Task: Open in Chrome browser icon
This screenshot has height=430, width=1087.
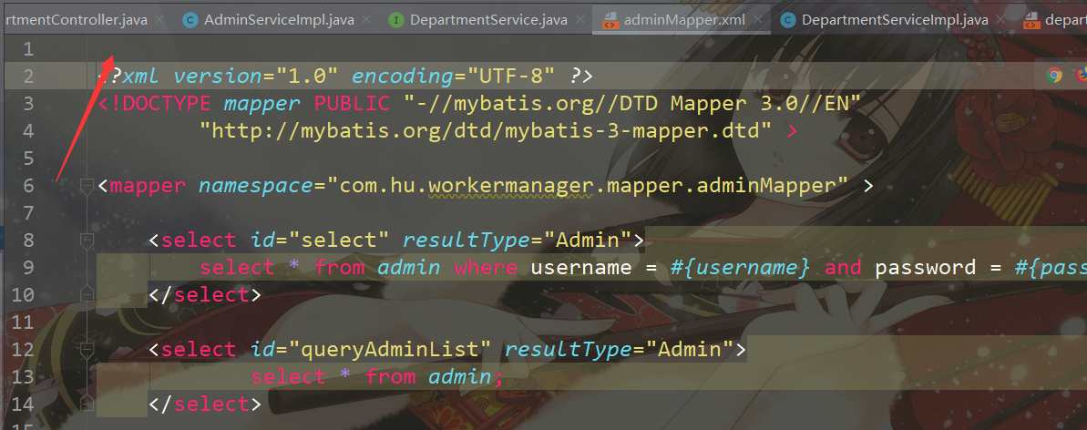Action: tap(1054, 75)
